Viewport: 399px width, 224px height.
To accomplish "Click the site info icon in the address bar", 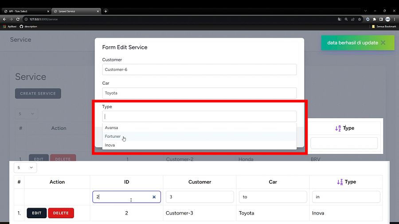I will pyautogui.click(x=26, y=19).
